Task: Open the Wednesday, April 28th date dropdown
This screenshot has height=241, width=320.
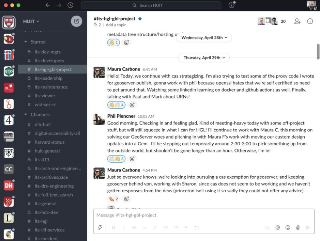Action: (x=204, y=37)
